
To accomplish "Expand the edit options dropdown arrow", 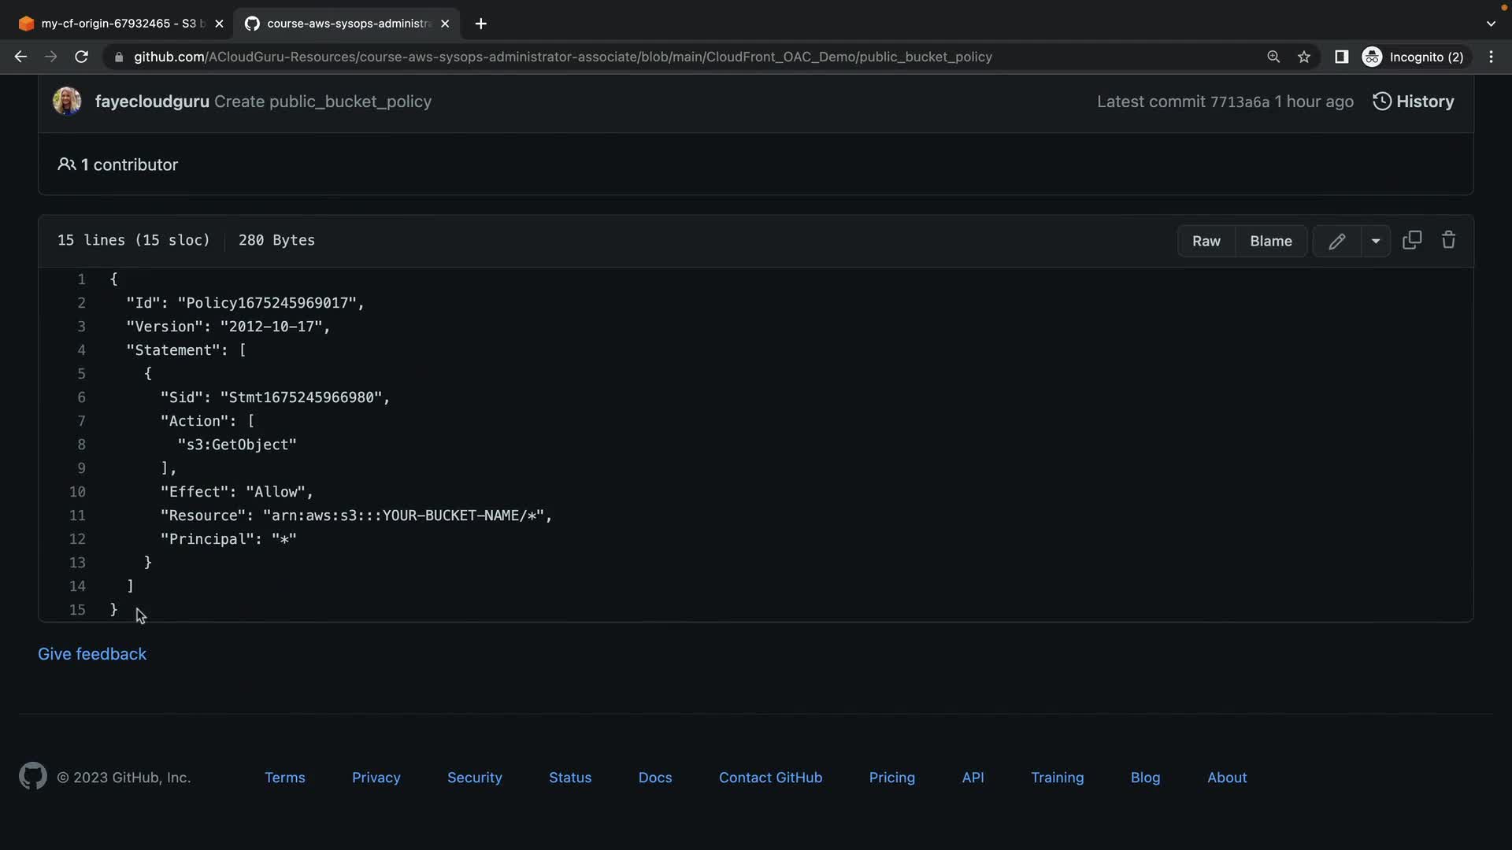I will [x=1376, y=242].
